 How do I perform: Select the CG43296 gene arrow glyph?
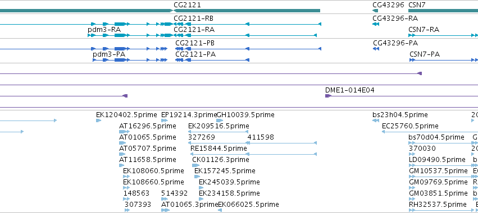(x=375, y=11)
